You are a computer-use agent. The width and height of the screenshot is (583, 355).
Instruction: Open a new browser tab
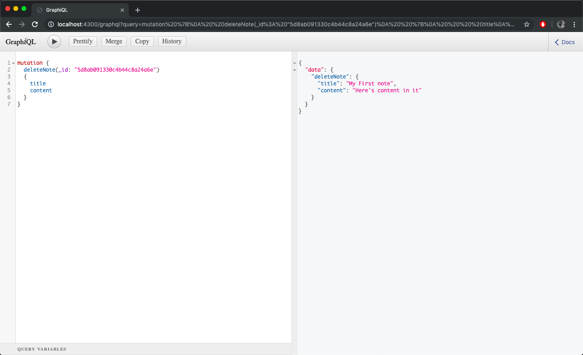click(x=138, y=10)
